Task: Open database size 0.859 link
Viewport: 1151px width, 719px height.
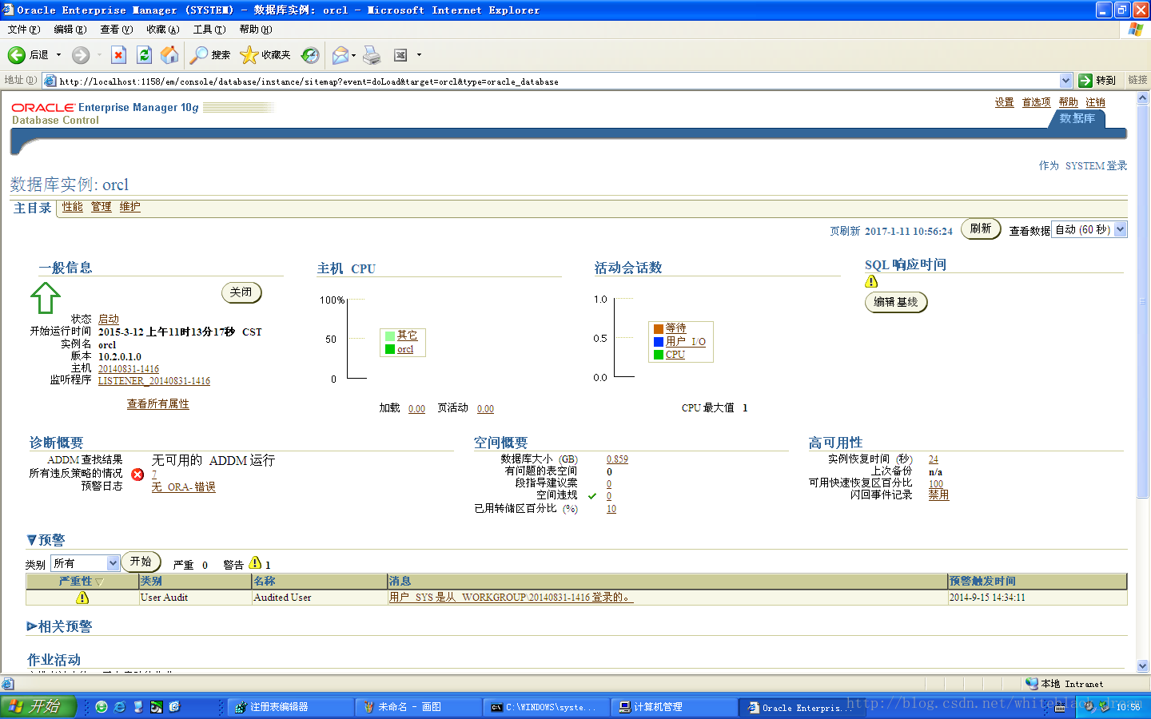Action: click(617, 459)
